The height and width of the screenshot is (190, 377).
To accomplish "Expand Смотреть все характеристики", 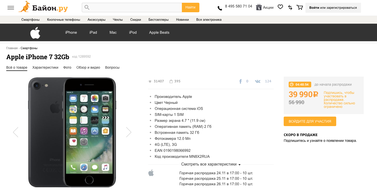I will 211,164.
